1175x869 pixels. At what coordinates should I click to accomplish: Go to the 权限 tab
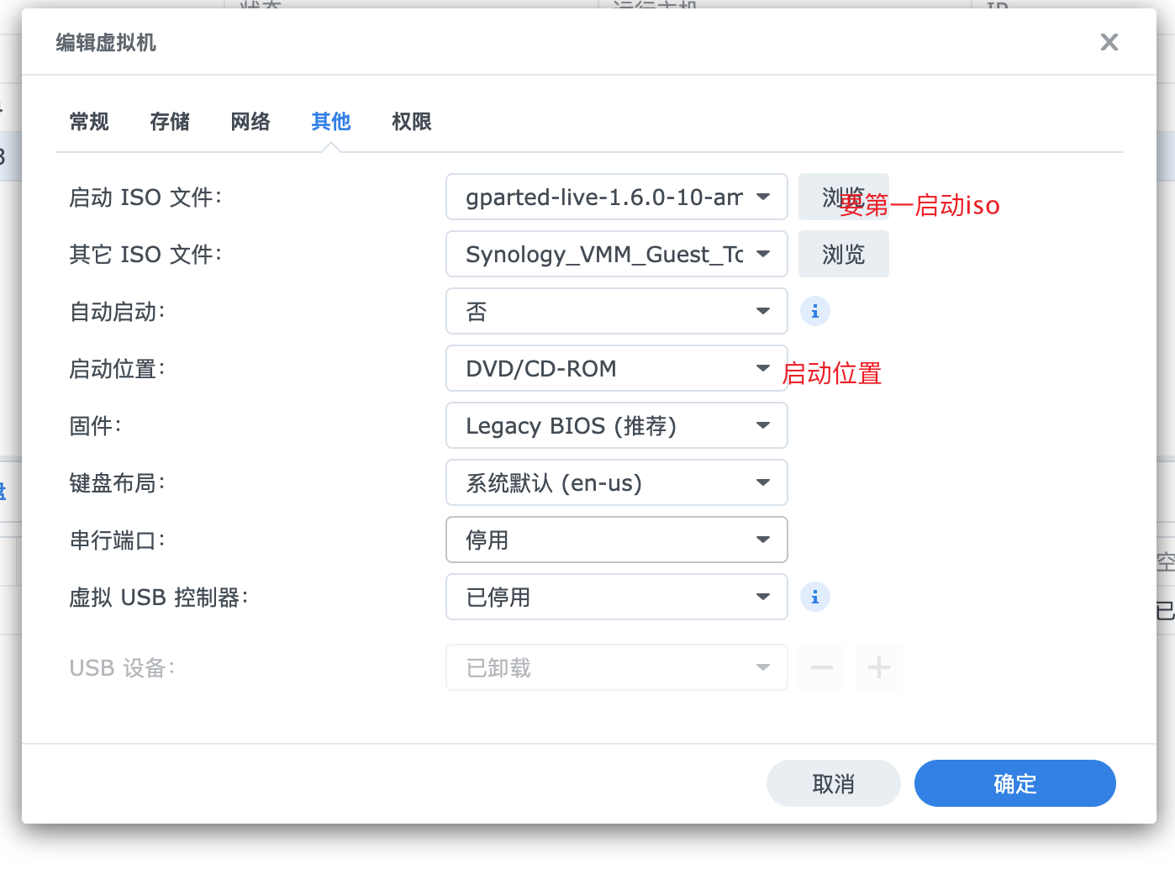point(412,122)
